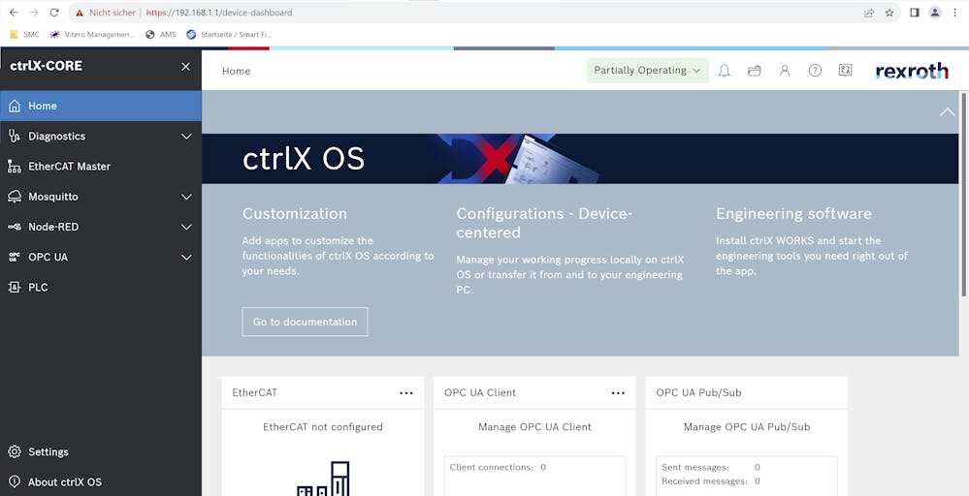The height and width of the screenshot is (496, 969).
Task: Click the 'Customization' heading
Action: coord(294,213)
